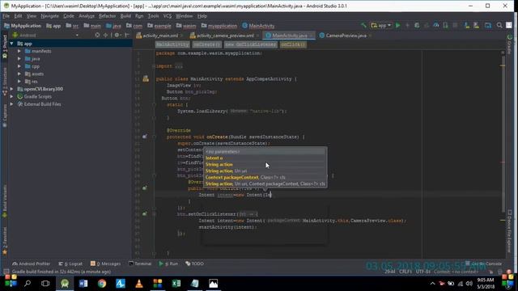518x291 pixels.
Task: Open the TODO tool window button
Action: coord(194,264)
